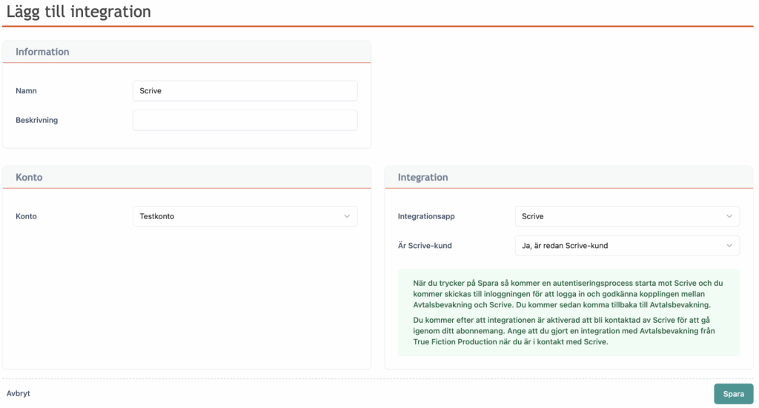Screen dimensions: 759x408
Task: Click the Beskrivning field label
Action: (36, 120)
